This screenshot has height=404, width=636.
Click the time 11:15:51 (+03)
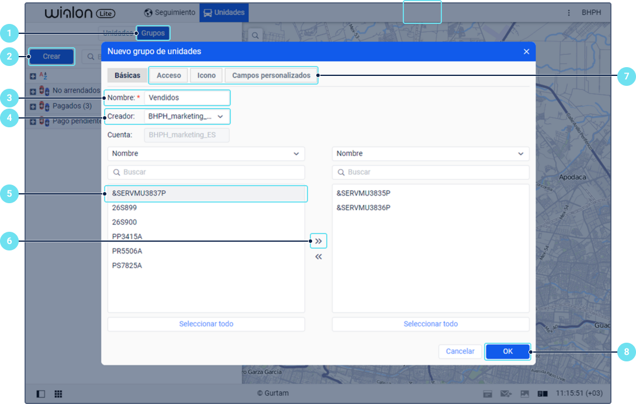pyautogui.click(x=579, y=393)
